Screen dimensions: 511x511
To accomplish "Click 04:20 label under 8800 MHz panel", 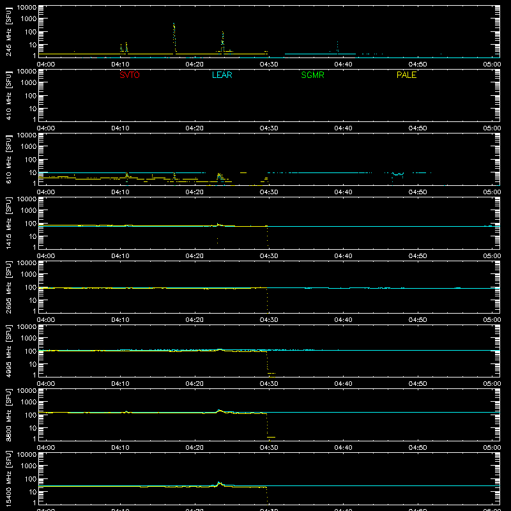I will point(195,448).
